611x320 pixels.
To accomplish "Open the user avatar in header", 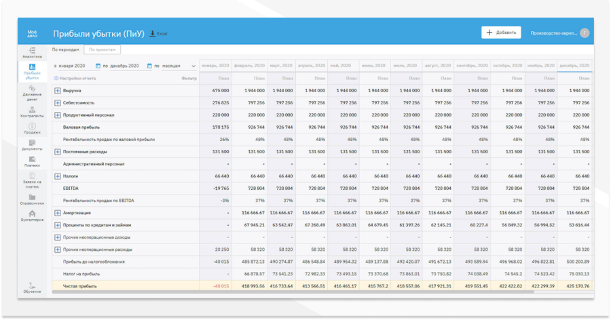I will [x=585, y=33].
